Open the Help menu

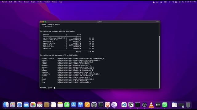pos(60,2)
